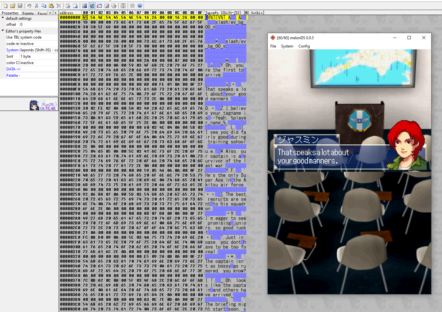Click the export icon with blue down arrow
The height and width of the screenshot is (312, 442).
(75, 6)
